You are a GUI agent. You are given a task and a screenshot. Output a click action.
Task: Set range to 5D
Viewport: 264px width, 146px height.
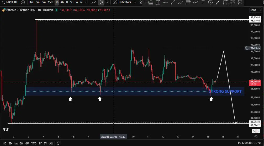click(10, 143)
